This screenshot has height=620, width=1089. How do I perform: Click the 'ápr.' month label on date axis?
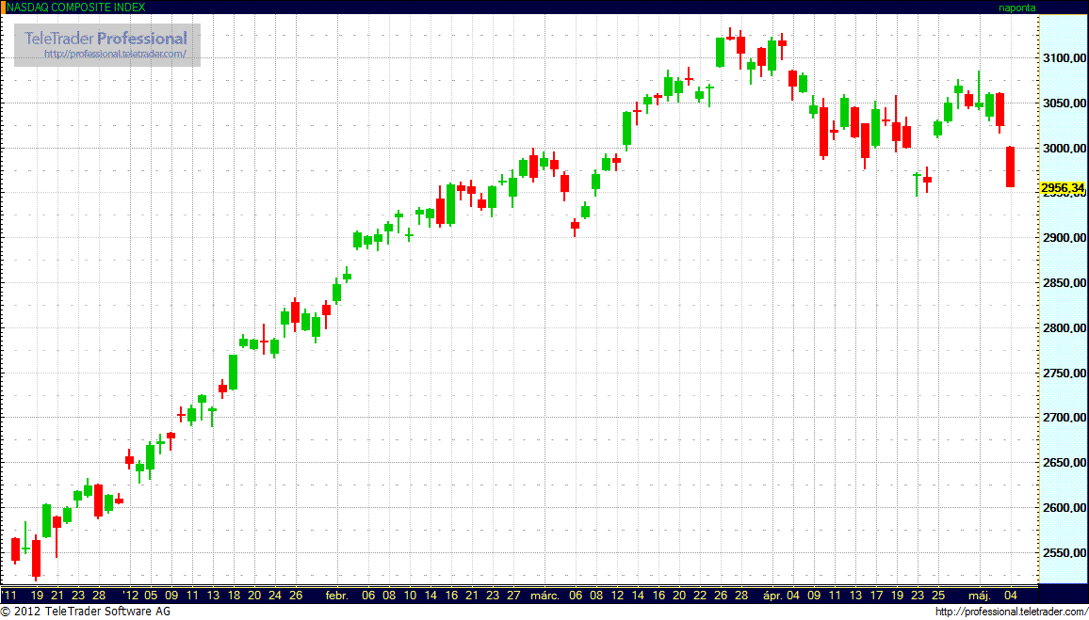tap(772, 595)
